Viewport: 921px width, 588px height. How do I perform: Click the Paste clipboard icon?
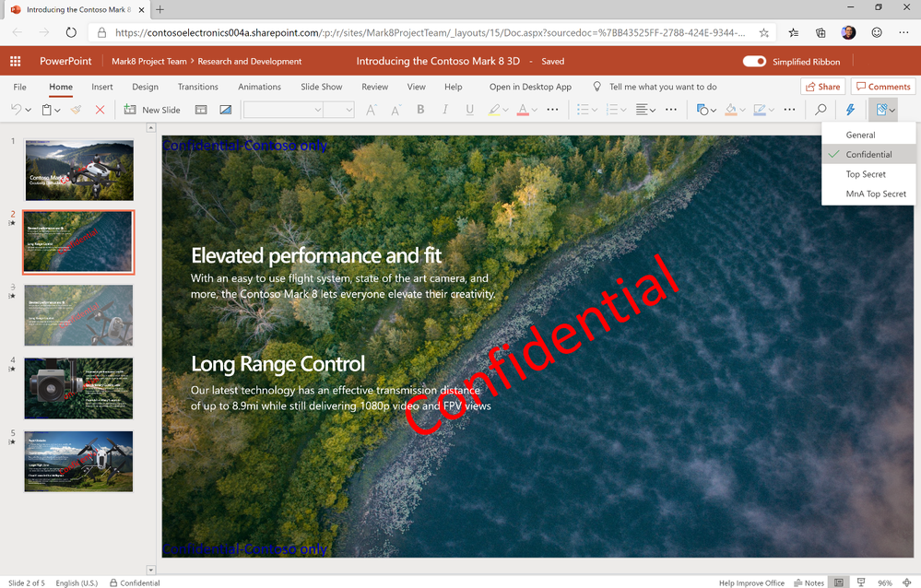(x=46, y=110)
